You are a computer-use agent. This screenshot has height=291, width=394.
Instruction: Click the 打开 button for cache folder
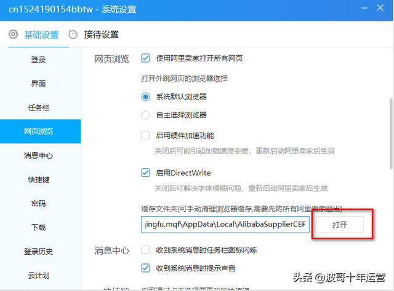point(339,224)
